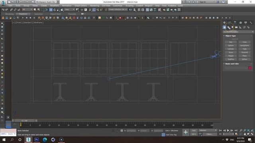Select the Geometry category icon
The height and width of the screenshot is (143, 255).
coord(224,27)
